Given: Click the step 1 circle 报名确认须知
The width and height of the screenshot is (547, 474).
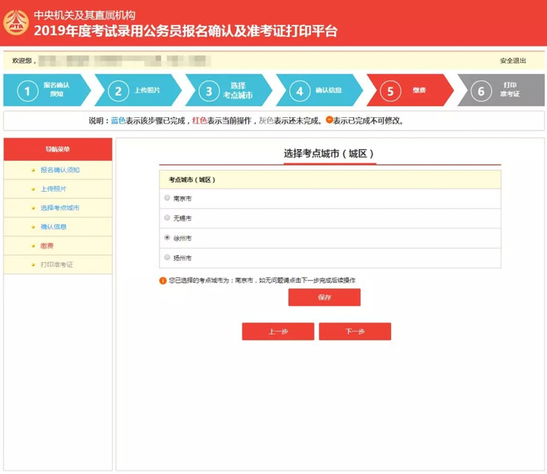Looking at the screenshot, I should [28, 91].
